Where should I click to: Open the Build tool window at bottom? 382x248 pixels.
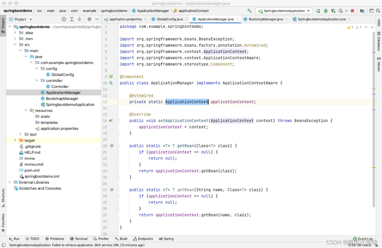(x=121, y=239)
